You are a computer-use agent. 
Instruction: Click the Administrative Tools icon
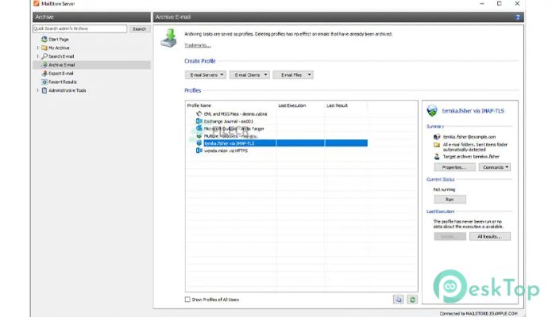tap(44, 90)
